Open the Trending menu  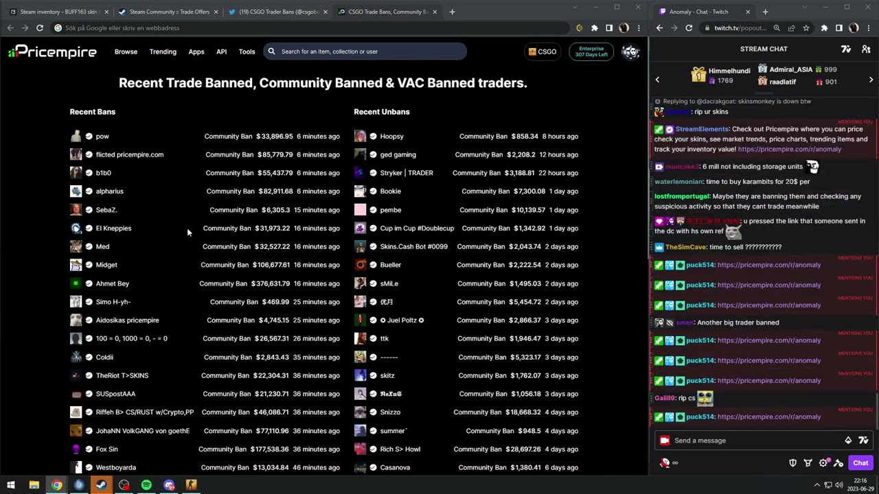pyautogui.click(x=163, y=51)
